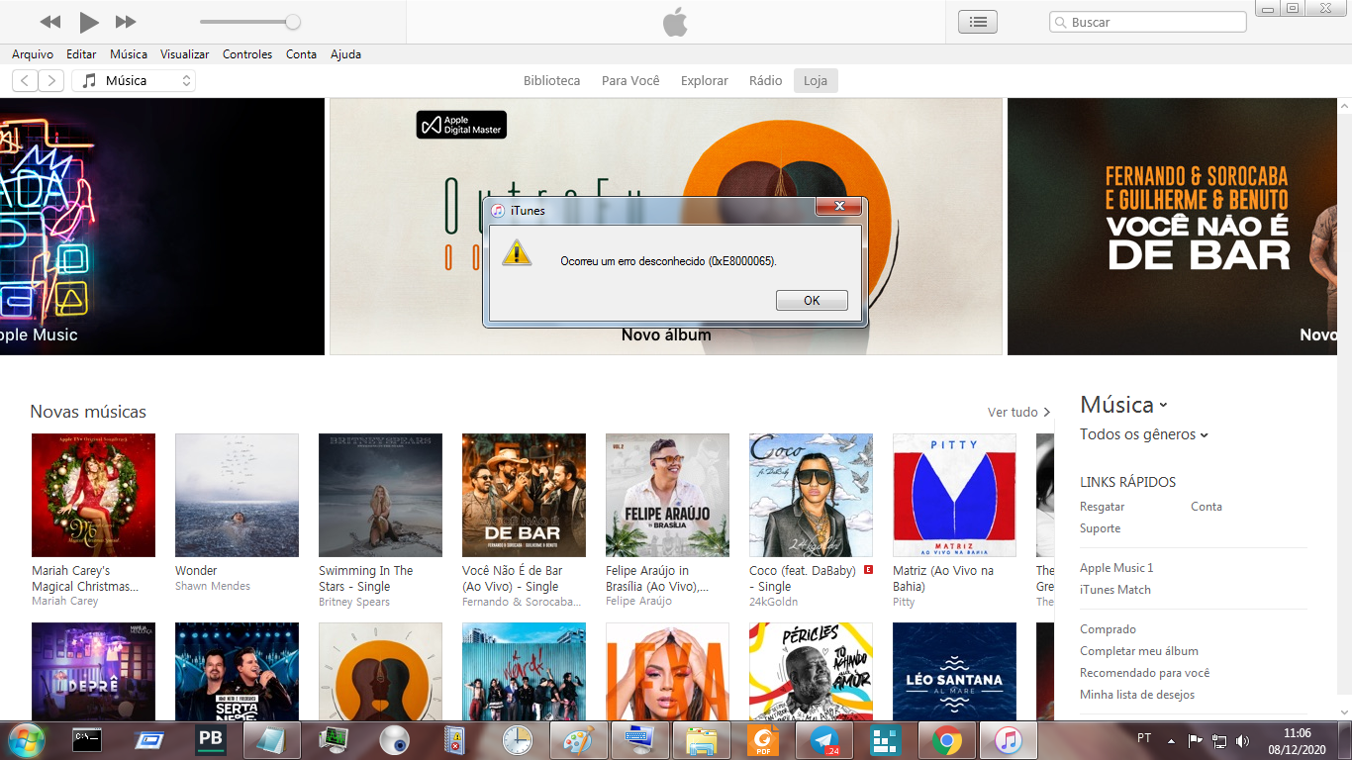Click the Previous track rewind icon
The image size is (1352, 760).
[x=50, y=22]
